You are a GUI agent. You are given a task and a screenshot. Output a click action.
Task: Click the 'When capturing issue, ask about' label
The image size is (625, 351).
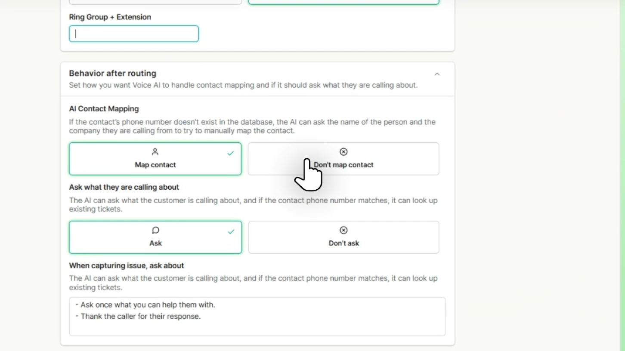[x=126, y=266]
